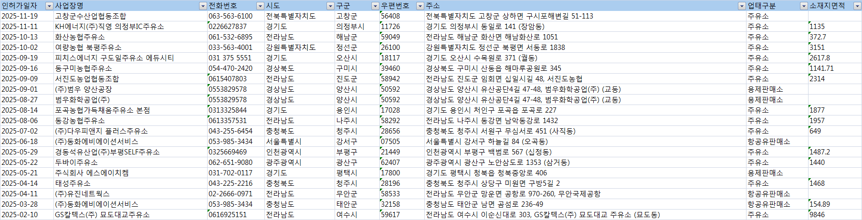This screenshot has width=862, height=220.
Task: Select address cell 서울특별시 강서구 하늘길 84 (오곡동)
Action: pyautogui.click(x=585, y=142)
